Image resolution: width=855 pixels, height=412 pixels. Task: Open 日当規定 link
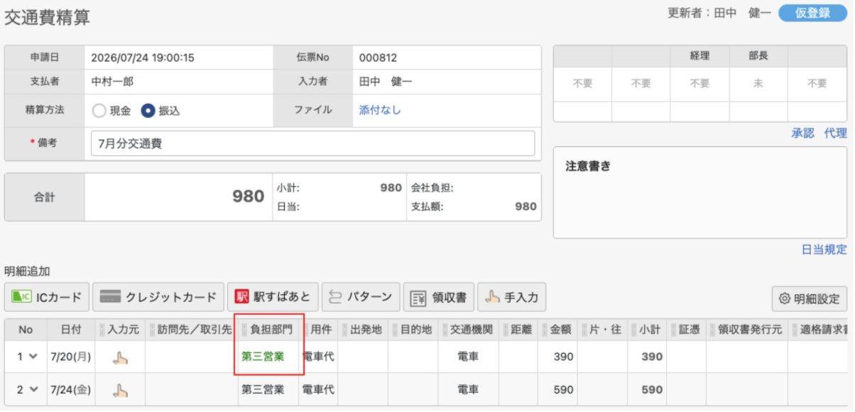click(824, 249)
